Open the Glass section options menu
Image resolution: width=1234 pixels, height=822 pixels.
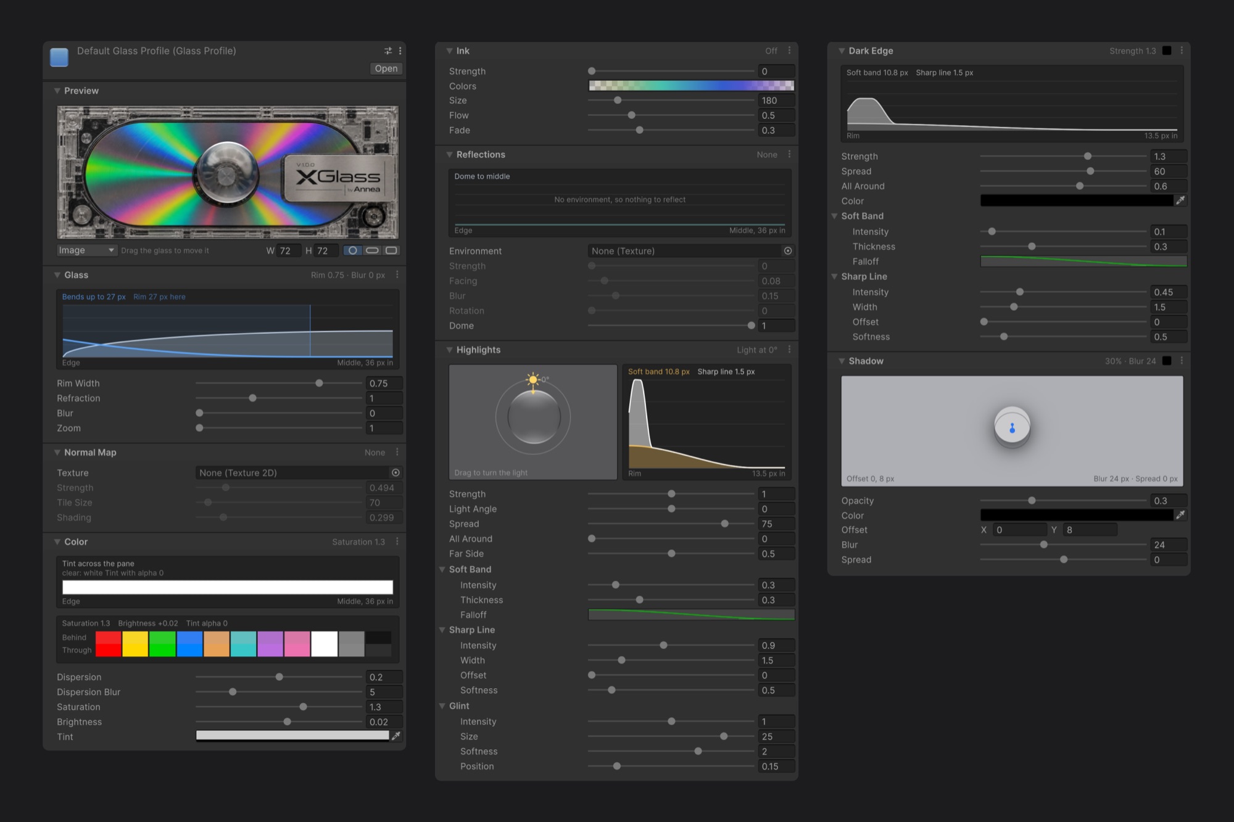coord(397,274)
